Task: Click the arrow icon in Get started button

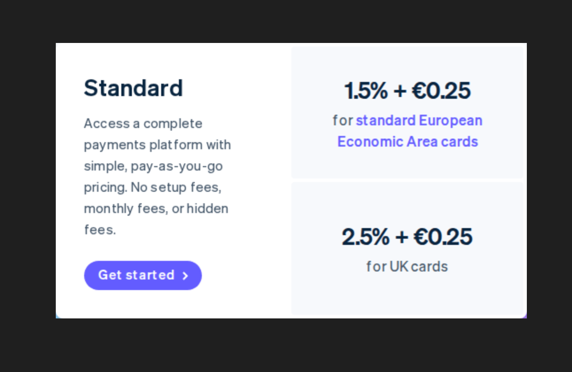Action: (x=186, y=275)
